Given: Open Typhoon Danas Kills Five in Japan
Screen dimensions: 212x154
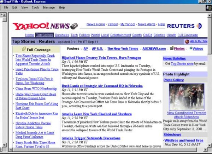Looking at the screenshot, I should [34, 81].
